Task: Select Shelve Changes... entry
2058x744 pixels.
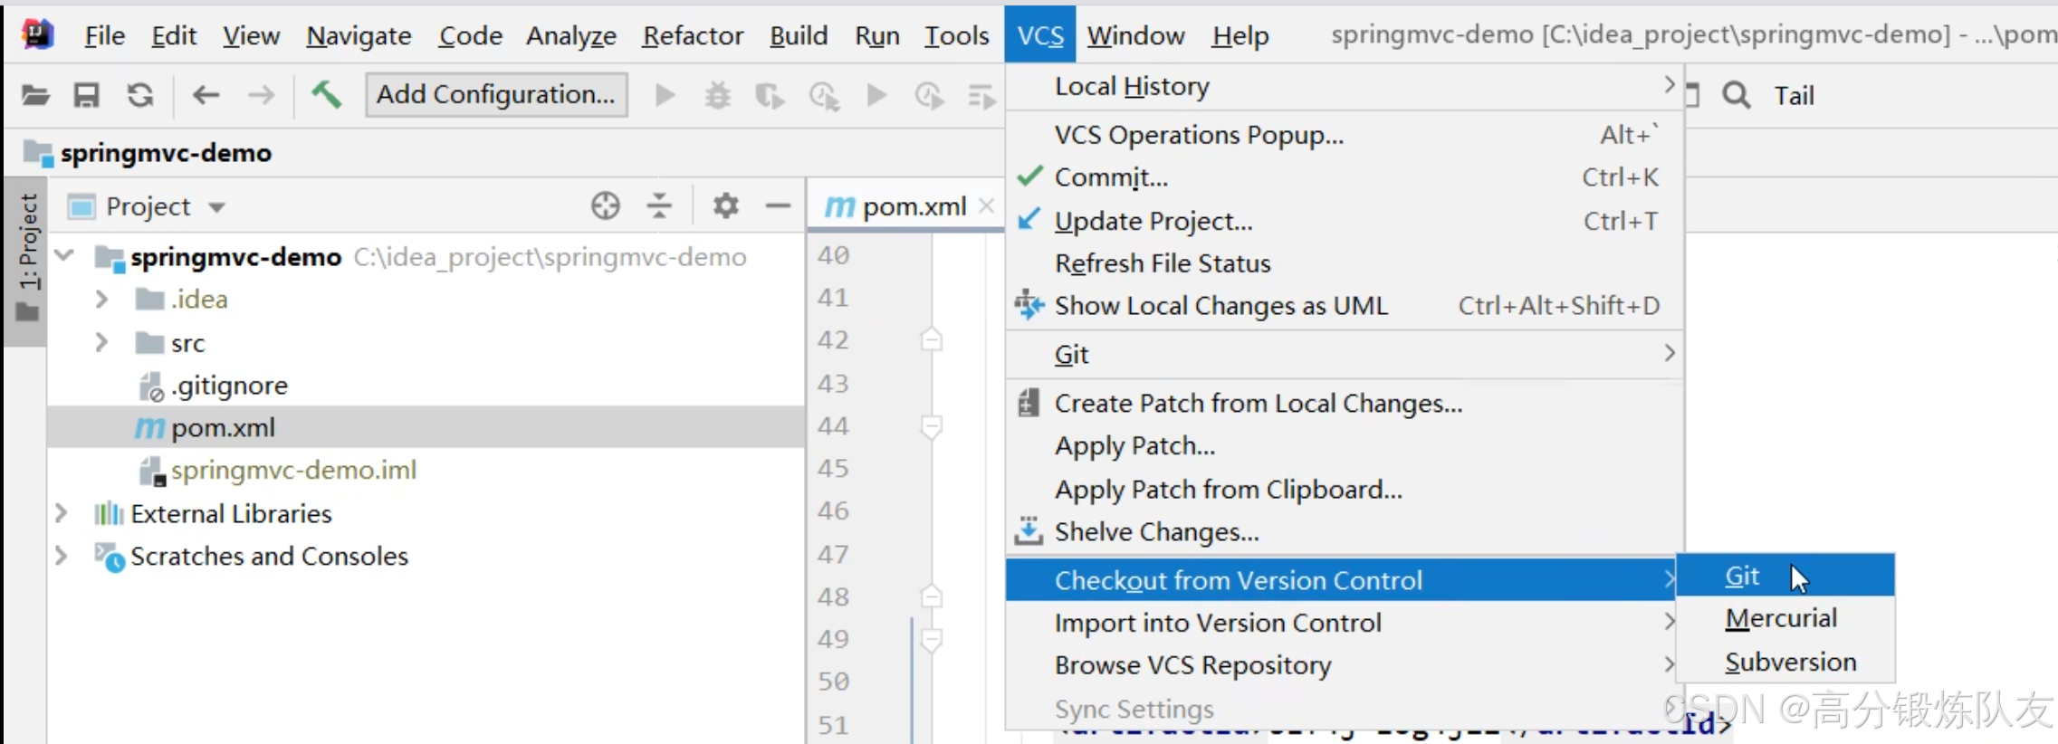Action: [1345, 532]
